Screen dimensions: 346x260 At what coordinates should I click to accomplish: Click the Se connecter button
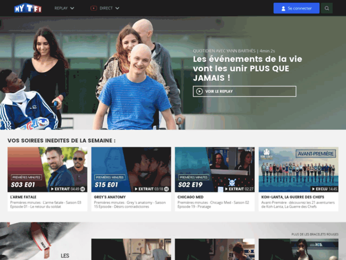tap(296, 8)
